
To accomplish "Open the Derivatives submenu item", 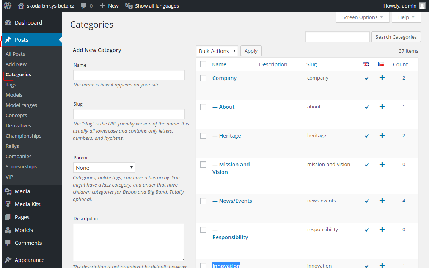I will 18,125.
